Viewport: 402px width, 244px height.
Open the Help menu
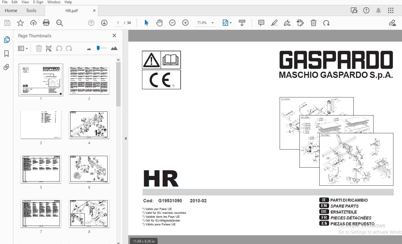click(x=68, y=2)
